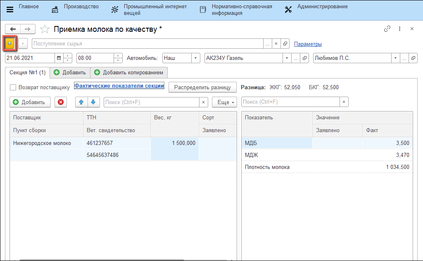Open the Еще dropdown menu
The image size is (423, 261).
224,102
